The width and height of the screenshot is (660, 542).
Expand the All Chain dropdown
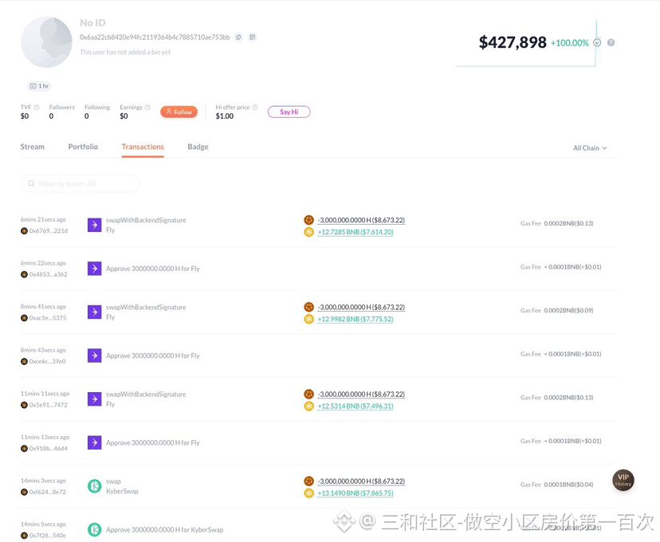(x=590, y=148)
